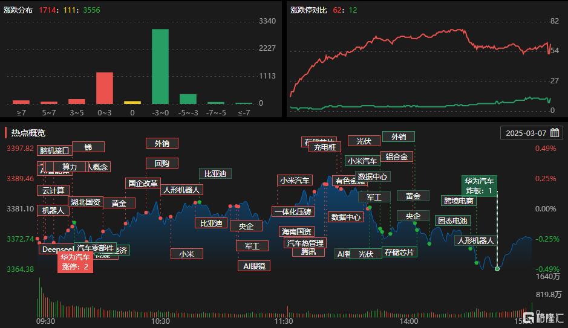Viewport: 568px width, 328px height.
Task: Click the AI眼镜 hotspot label
Action: click(253, 266)
